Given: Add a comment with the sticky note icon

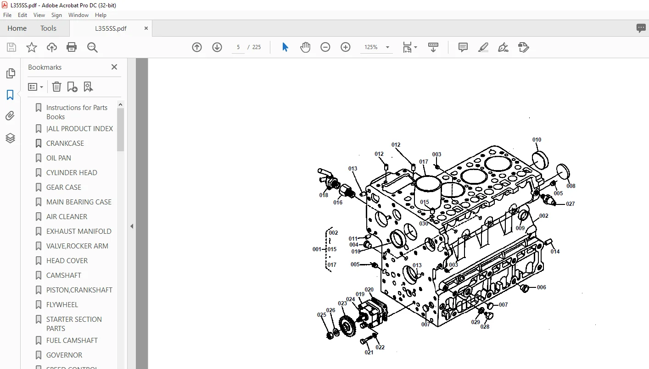Looking at the screenshot, I should [463, 47].
